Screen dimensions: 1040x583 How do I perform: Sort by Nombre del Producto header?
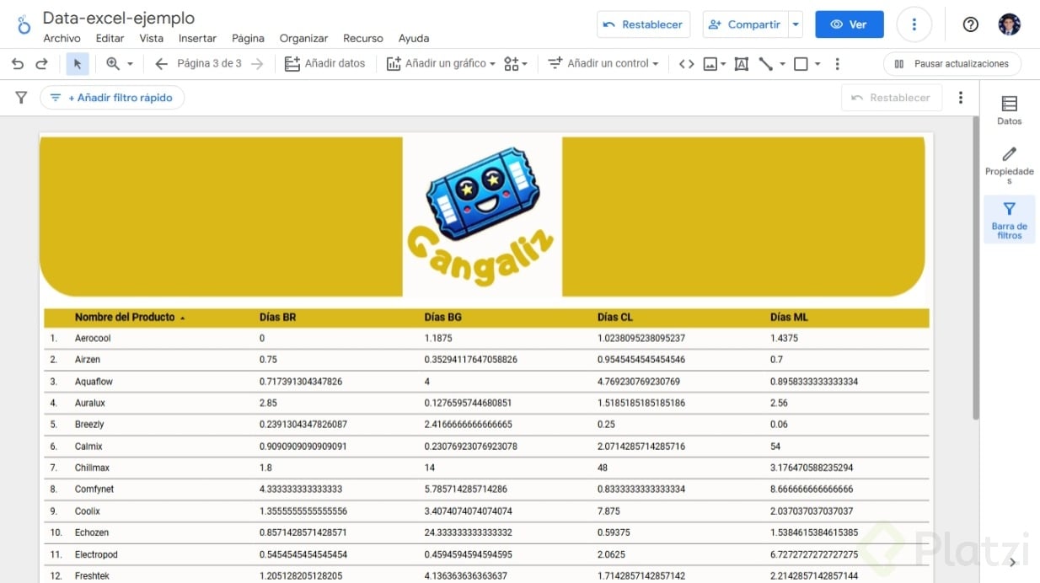(x=125, y=318)
